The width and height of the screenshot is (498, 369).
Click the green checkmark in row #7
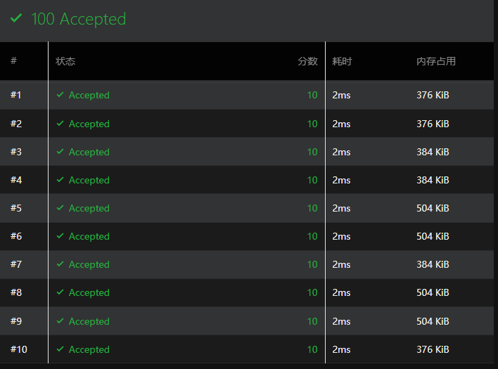[x=60, y=264]
